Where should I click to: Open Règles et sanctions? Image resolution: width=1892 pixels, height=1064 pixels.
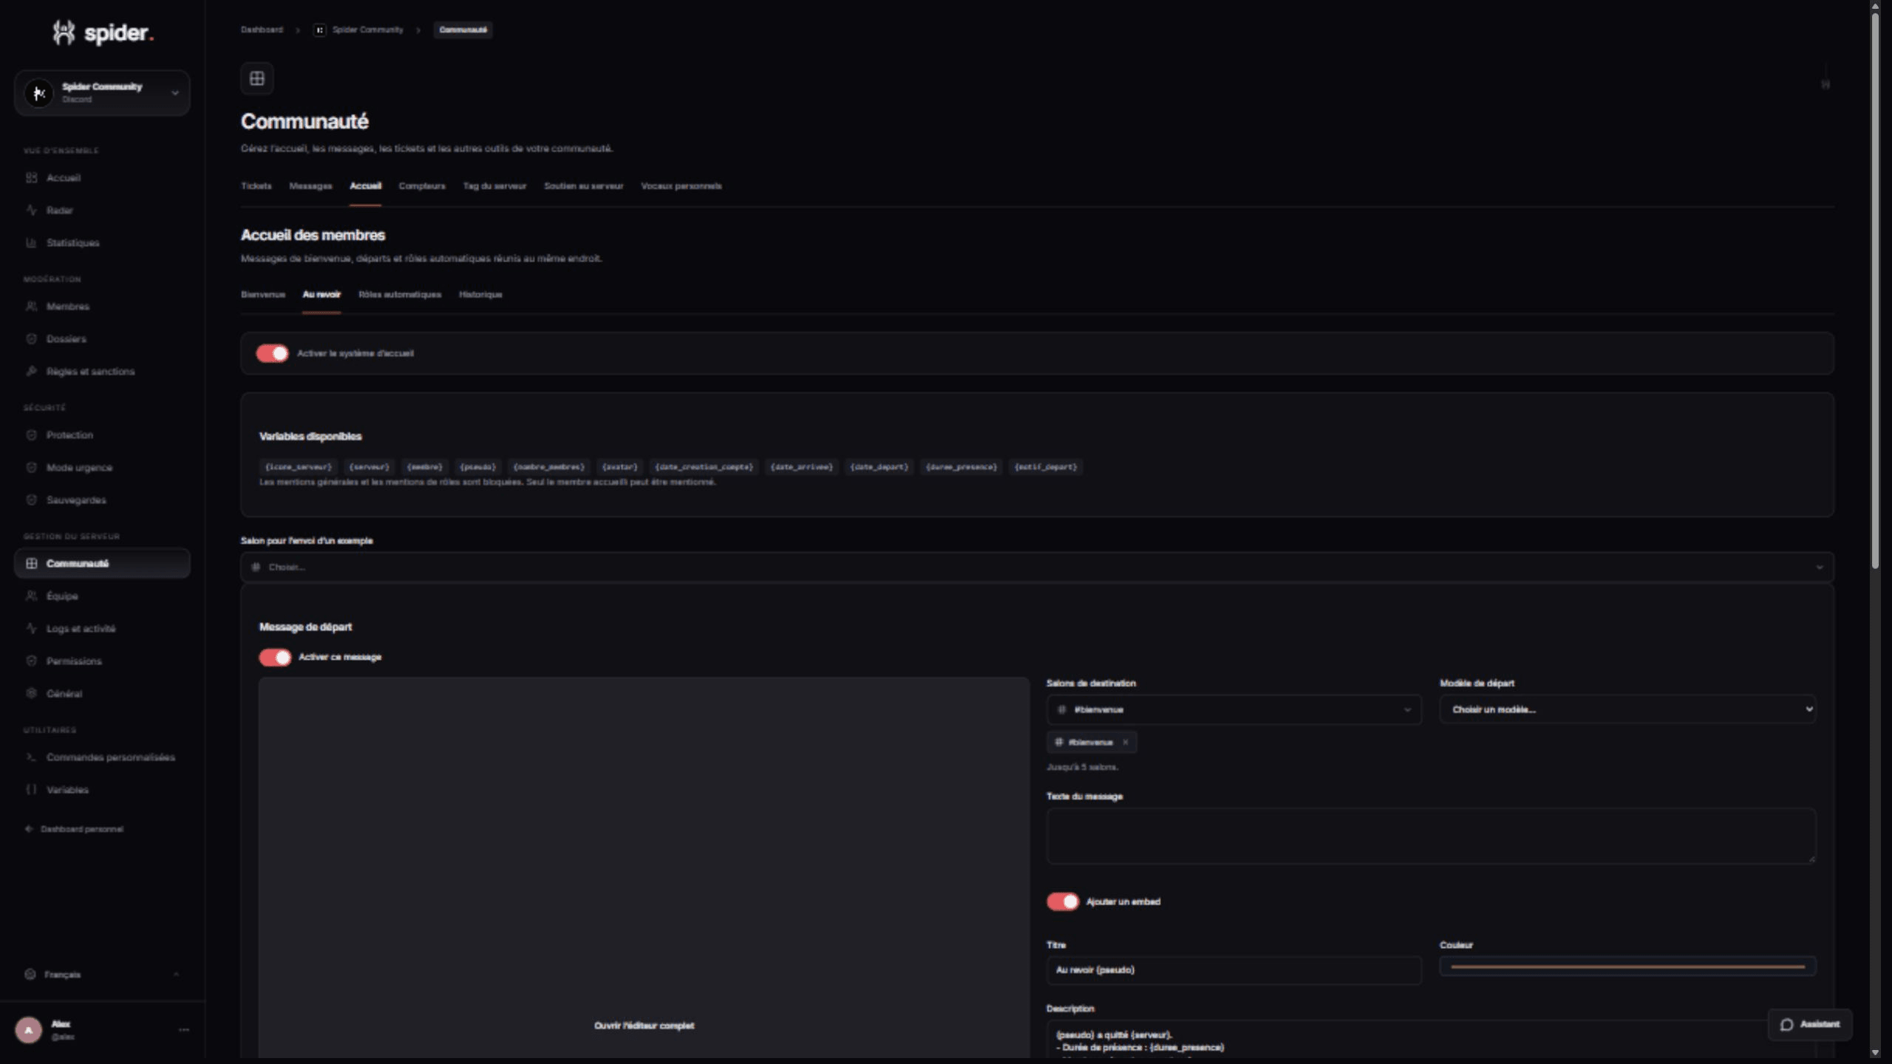102,372
